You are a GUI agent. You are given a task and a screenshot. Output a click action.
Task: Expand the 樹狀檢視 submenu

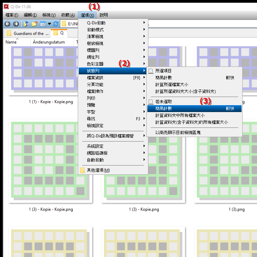(113, 44)
